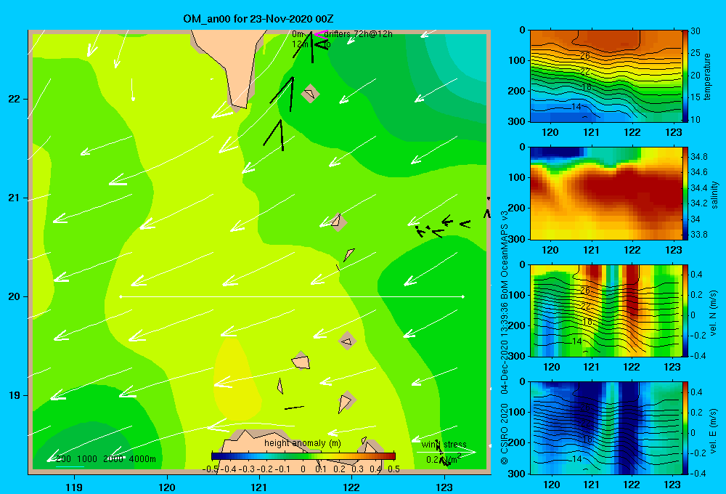Click the '0.5' tick at height anomaly colorbar's right end
Screen dimensions: 726x494
tap(394, 469)
